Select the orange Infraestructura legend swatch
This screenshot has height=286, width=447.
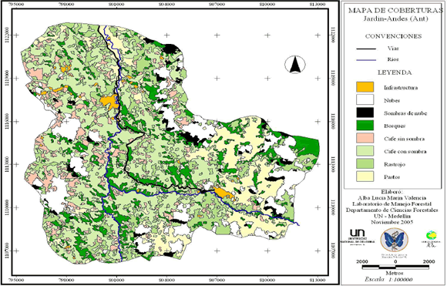[x=365, y=87]
